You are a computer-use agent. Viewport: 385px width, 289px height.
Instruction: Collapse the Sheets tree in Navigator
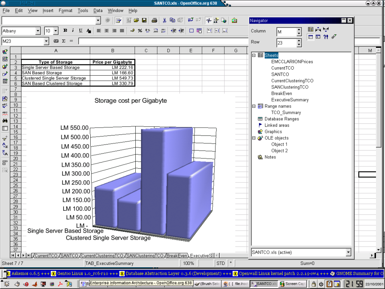(x=254, y=55)
